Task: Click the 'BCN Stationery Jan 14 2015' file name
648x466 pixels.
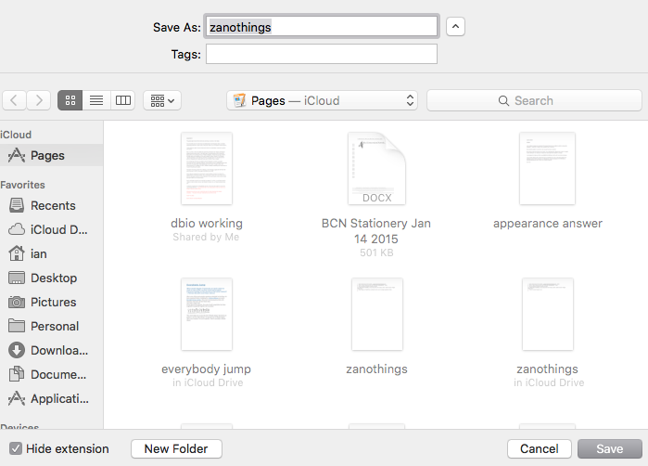Action: click(x=376, y=231)
